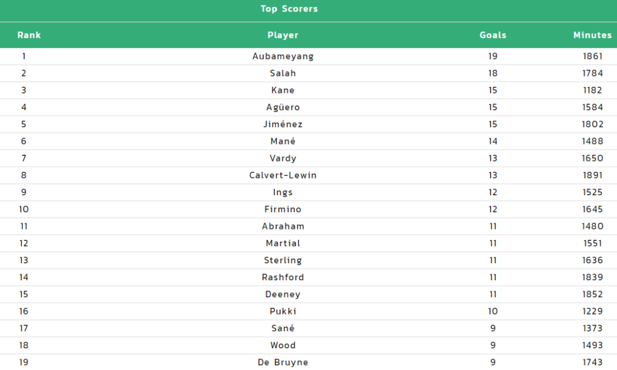Select Kane's minutes value 1182
617x370 pixels.
[x=592, y=90]
